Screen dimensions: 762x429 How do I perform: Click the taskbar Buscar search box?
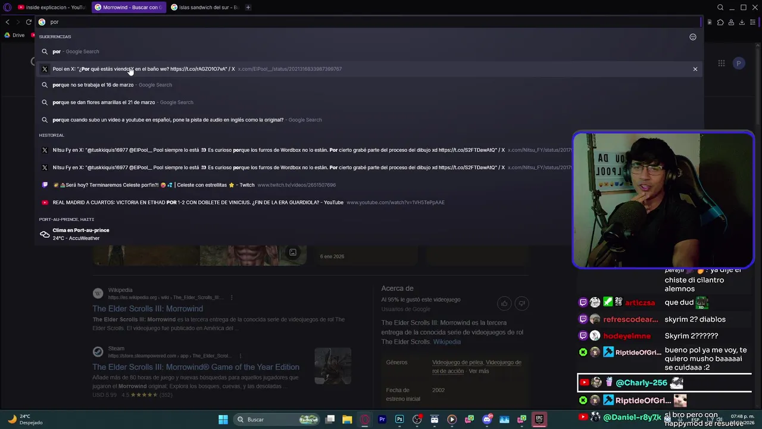[276, 419]
